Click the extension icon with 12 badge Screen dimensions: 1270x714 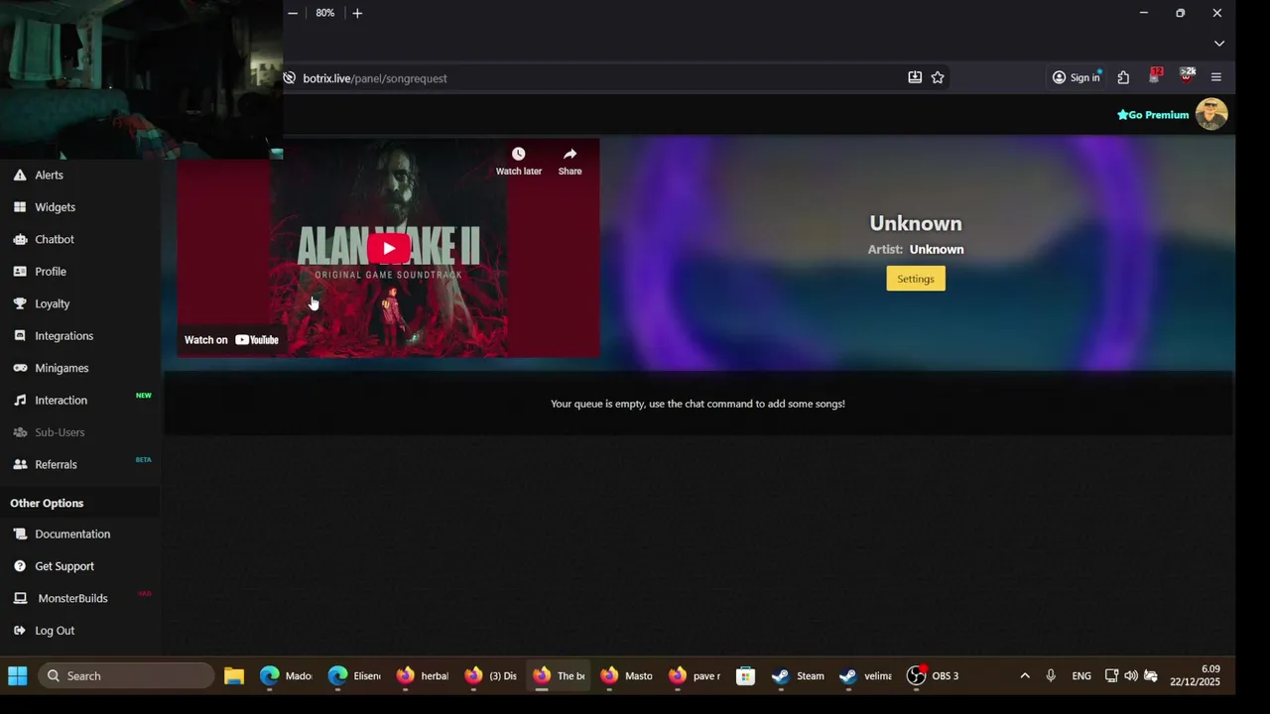1155,77
